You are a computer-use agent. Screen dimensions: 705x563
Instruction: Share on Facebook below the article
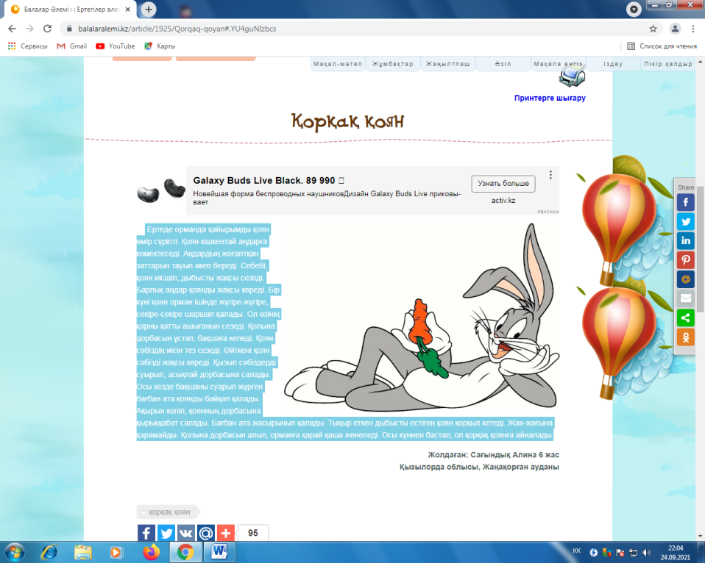tap(146, 533)
